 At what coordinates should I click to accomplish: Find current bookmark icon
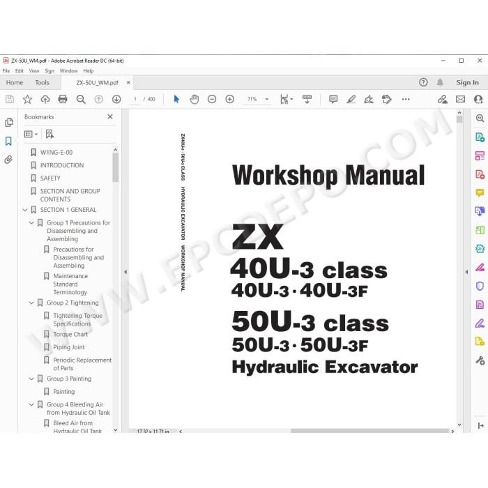coord(49,134)
